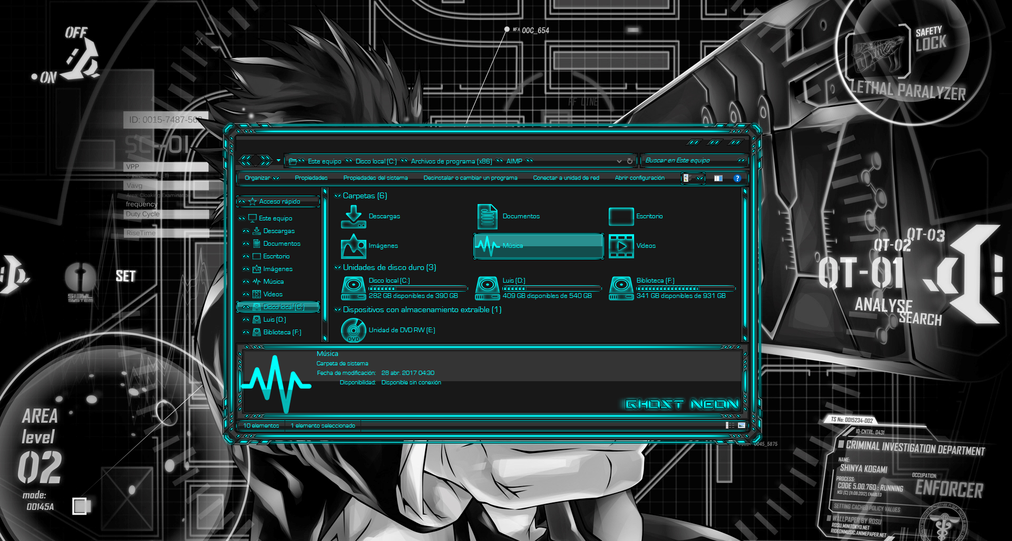Select Biblioteca (F:) in navigation pane
The height and width of the screenshot is (541, 1012).
pos(282,332)
